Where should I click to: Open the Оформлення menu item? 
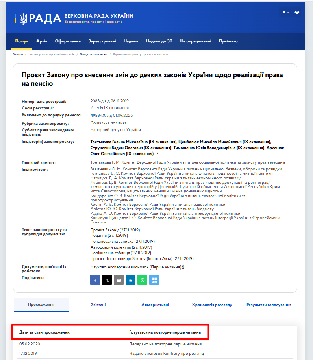(x=68, y=41)
